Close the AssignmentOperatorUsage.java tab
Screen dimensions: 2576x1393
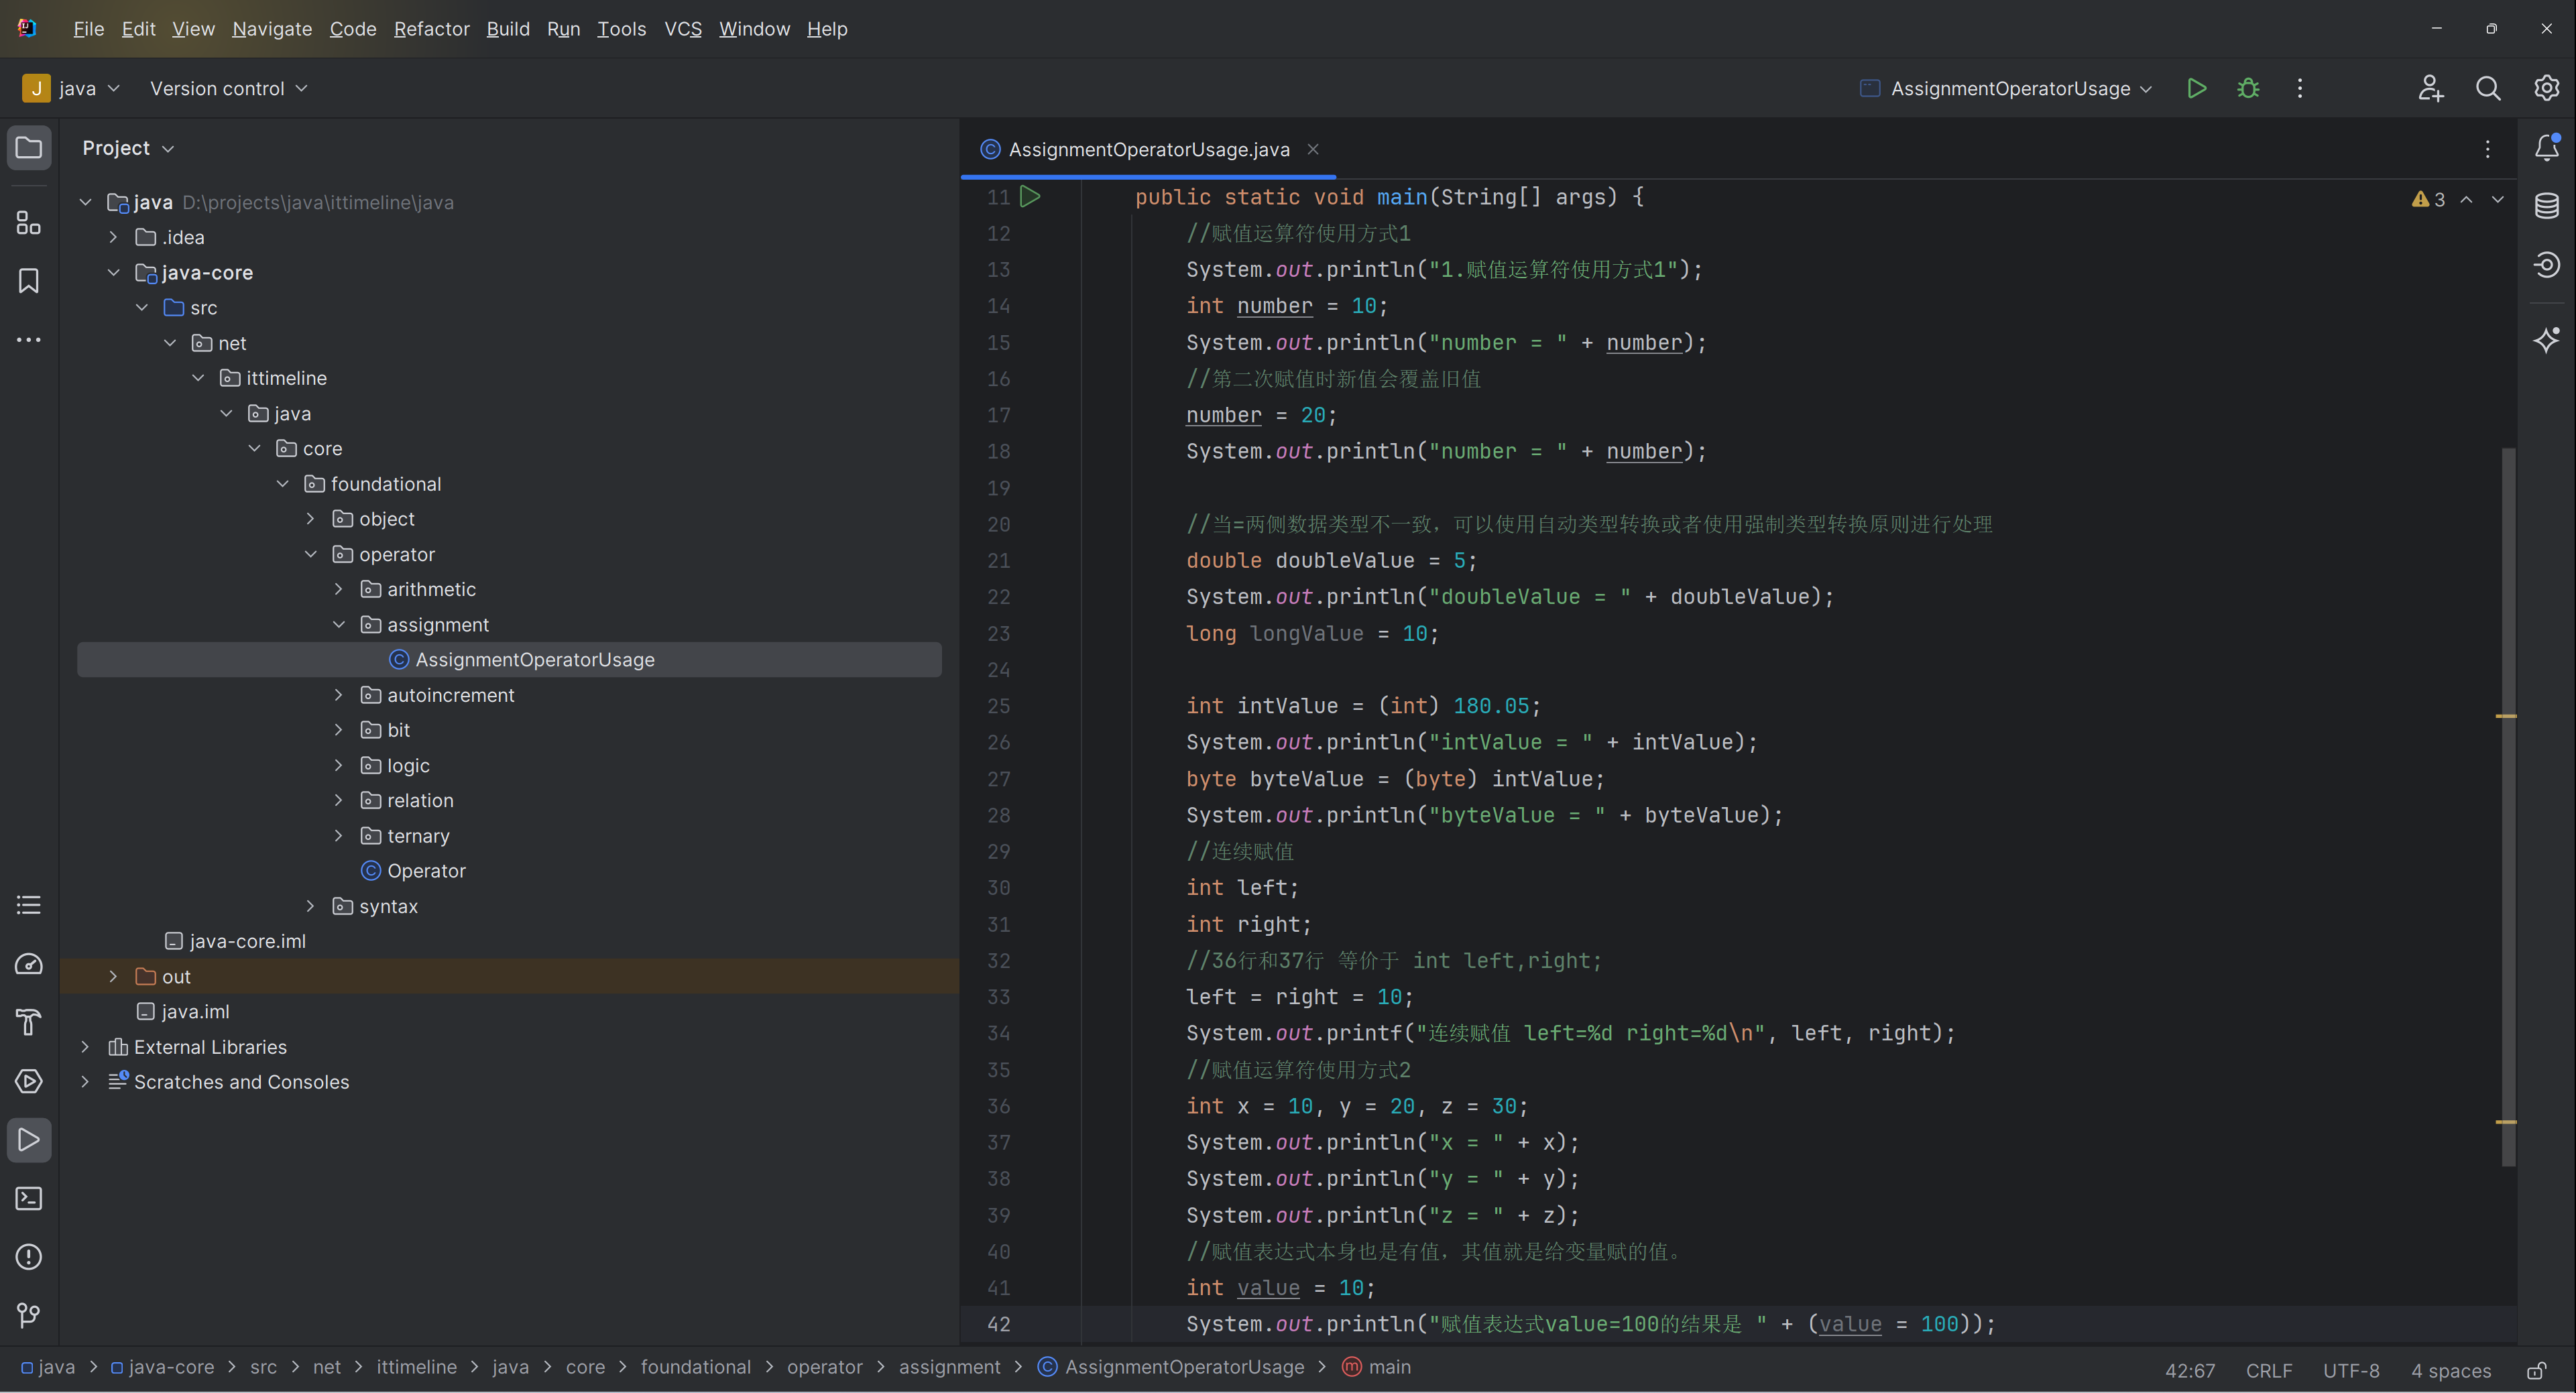click(x=1313, y=149)
